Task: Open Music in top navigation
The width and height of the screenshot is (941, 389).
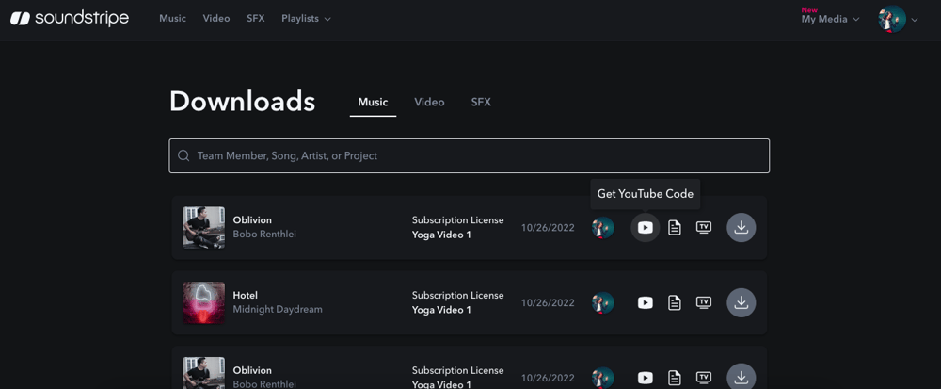Action: click(172, 19)
